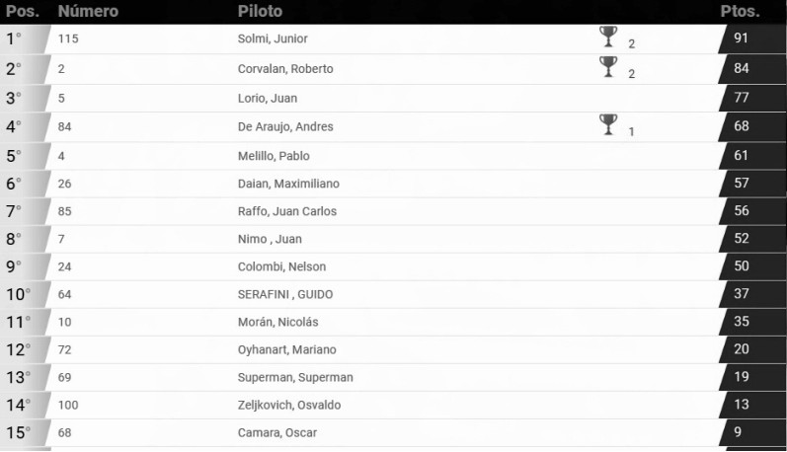Click on Raffo, Juan Carlos

(x=287, y=211)
